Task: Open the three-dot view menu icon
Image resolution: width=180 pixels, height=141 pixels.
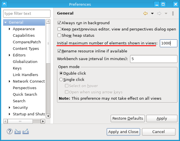Action: (x=173, y=13)
